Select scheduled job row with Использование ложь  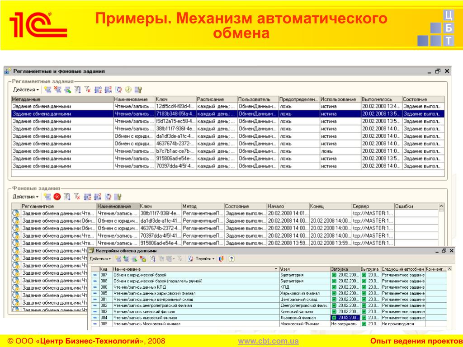click(x=228, y=151)
